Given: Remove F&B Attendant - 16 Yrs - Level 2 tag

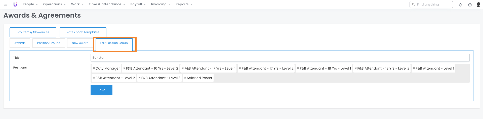Looking at the screenshot, I should tap(124, 68).
